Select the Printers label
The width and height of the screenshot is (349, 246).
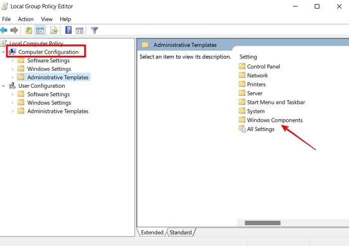[256, 84]
